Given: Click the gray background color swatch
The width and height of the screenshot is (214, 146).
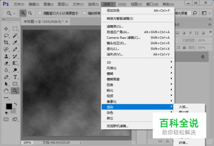Looking at the screenshot, I should pyautogui.click(x=14, y=111).
